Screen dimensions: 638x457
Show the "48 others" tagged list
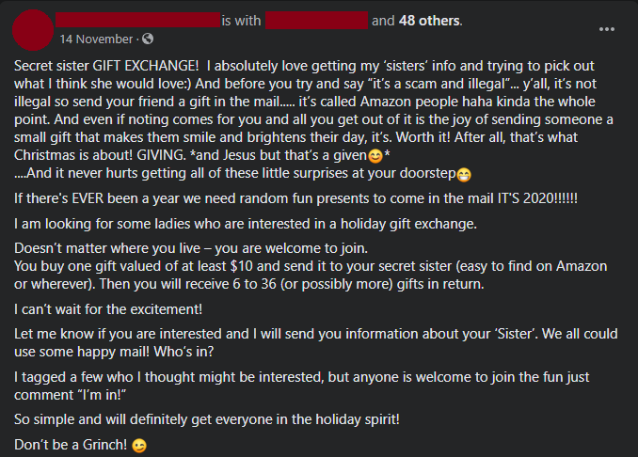coord(429,20)
